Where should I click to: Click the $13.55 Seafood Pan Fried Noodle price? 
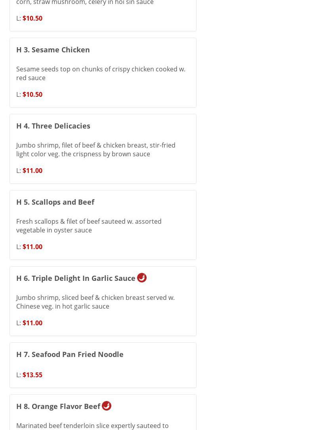32,375
